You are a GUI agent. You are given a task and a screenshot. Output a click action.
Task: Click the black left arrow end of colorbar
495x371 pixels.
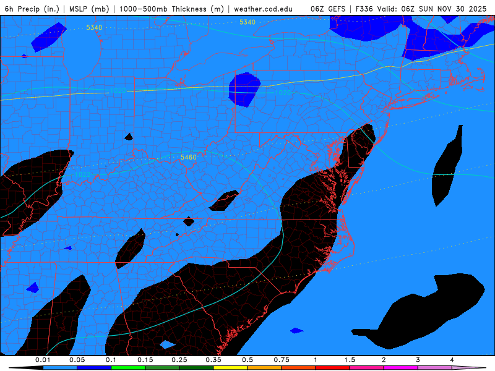26,368
